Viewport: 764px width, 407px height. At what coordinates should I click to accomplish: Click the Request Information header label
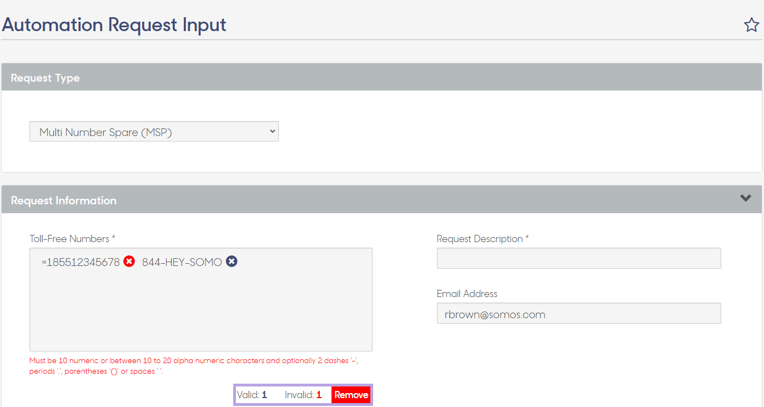(x=64, y=200)
